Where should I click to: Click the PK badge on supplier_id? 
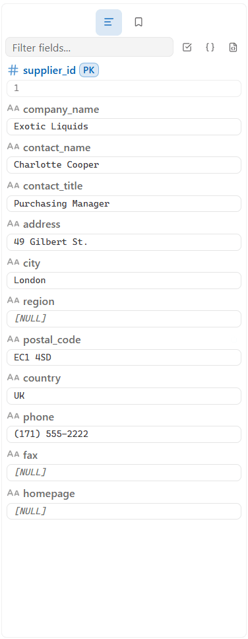(x=89, y=70)
